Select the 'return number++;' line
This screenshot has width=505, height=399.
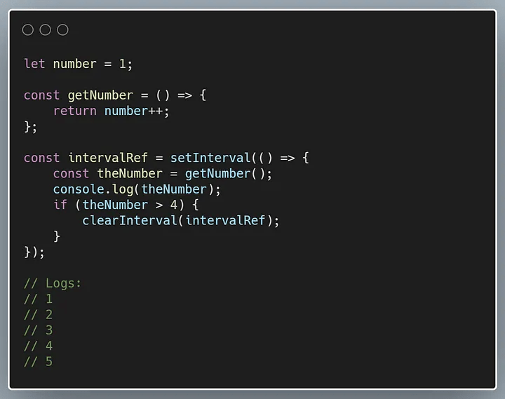click(x=111, y=111)
